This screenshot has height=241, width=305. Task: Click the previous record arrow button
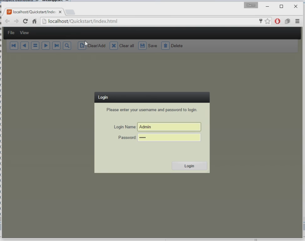click(24, 46)
